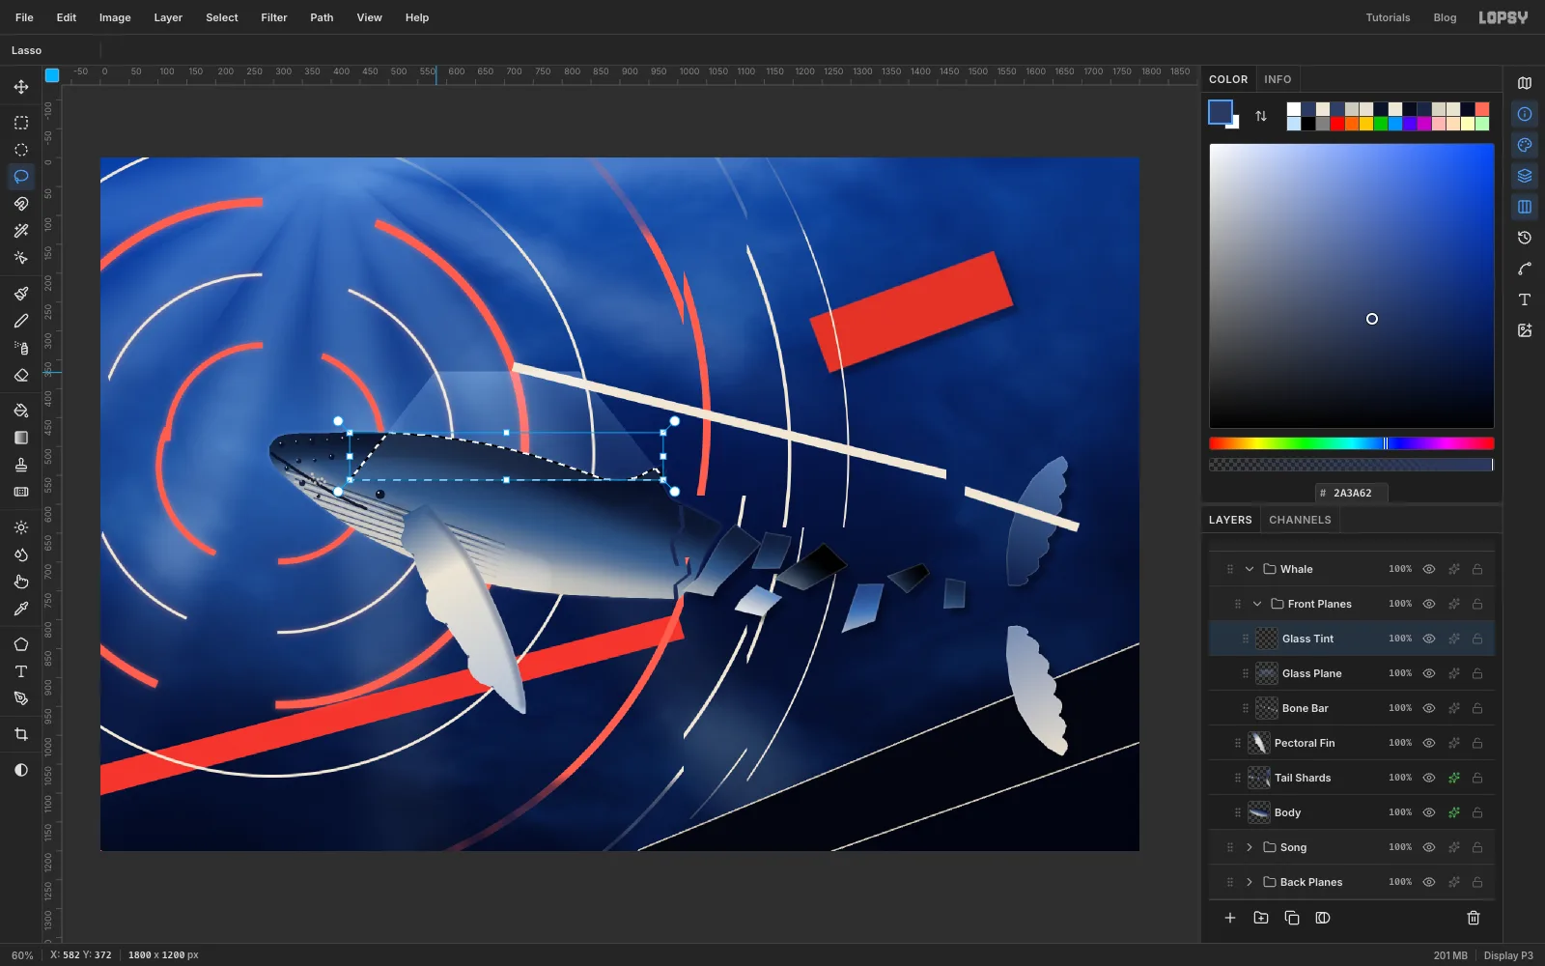Toggle visibility of the Body layer
The width and height of the screenshot is (1545, 966).
1429,812
